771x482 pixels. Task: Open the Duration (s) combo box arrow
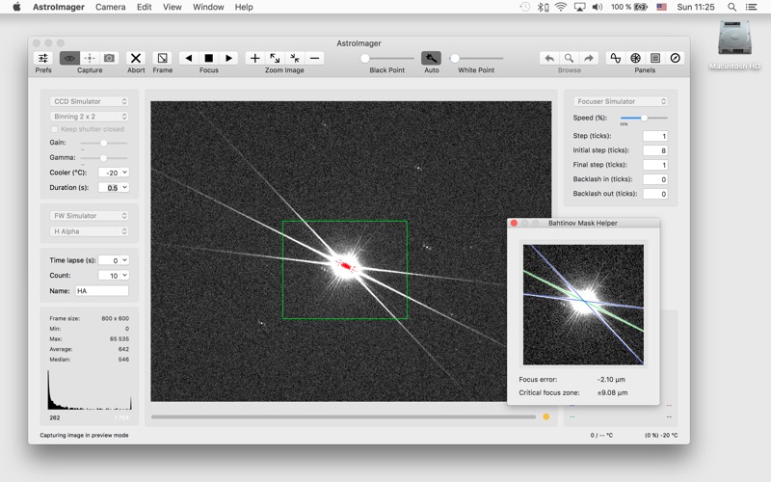click(124, 188)
